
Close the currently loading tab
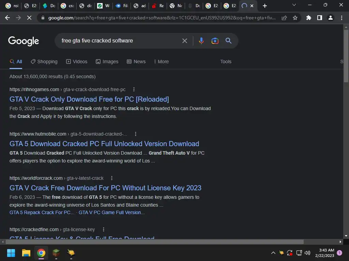252,6
